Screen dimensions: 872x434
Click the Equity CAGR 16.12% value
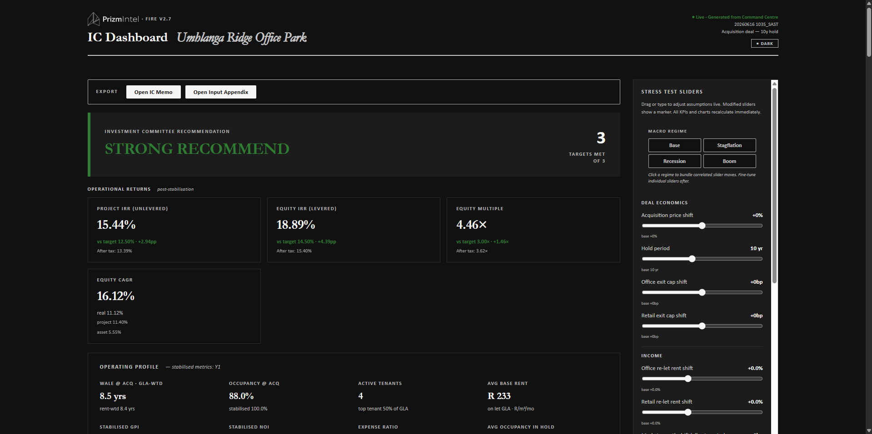pyautogui.click(x=115, y=296)
